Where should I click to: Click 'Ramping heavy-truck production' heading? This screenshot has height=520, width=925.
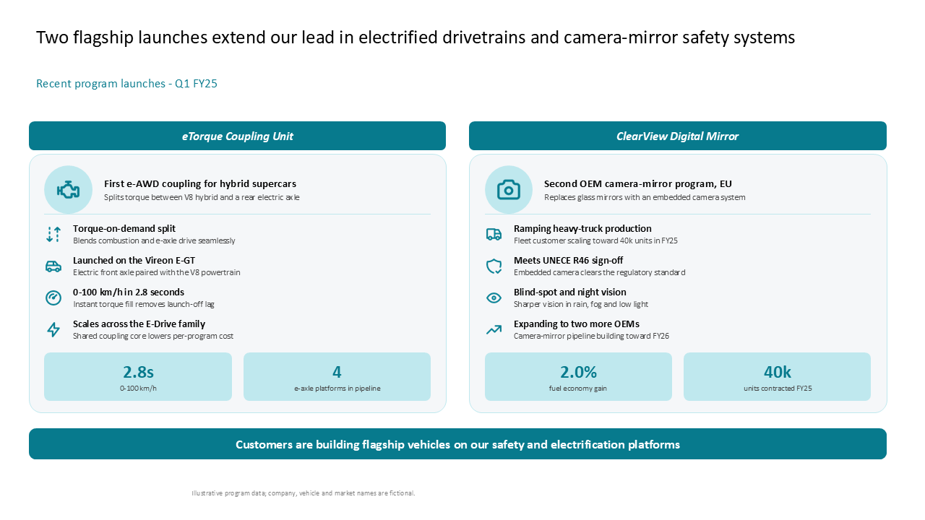point(582,228)
